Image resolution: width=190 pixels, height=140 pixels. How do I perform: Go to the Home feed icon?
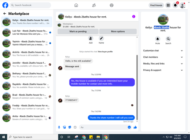(x=76, y=5)
